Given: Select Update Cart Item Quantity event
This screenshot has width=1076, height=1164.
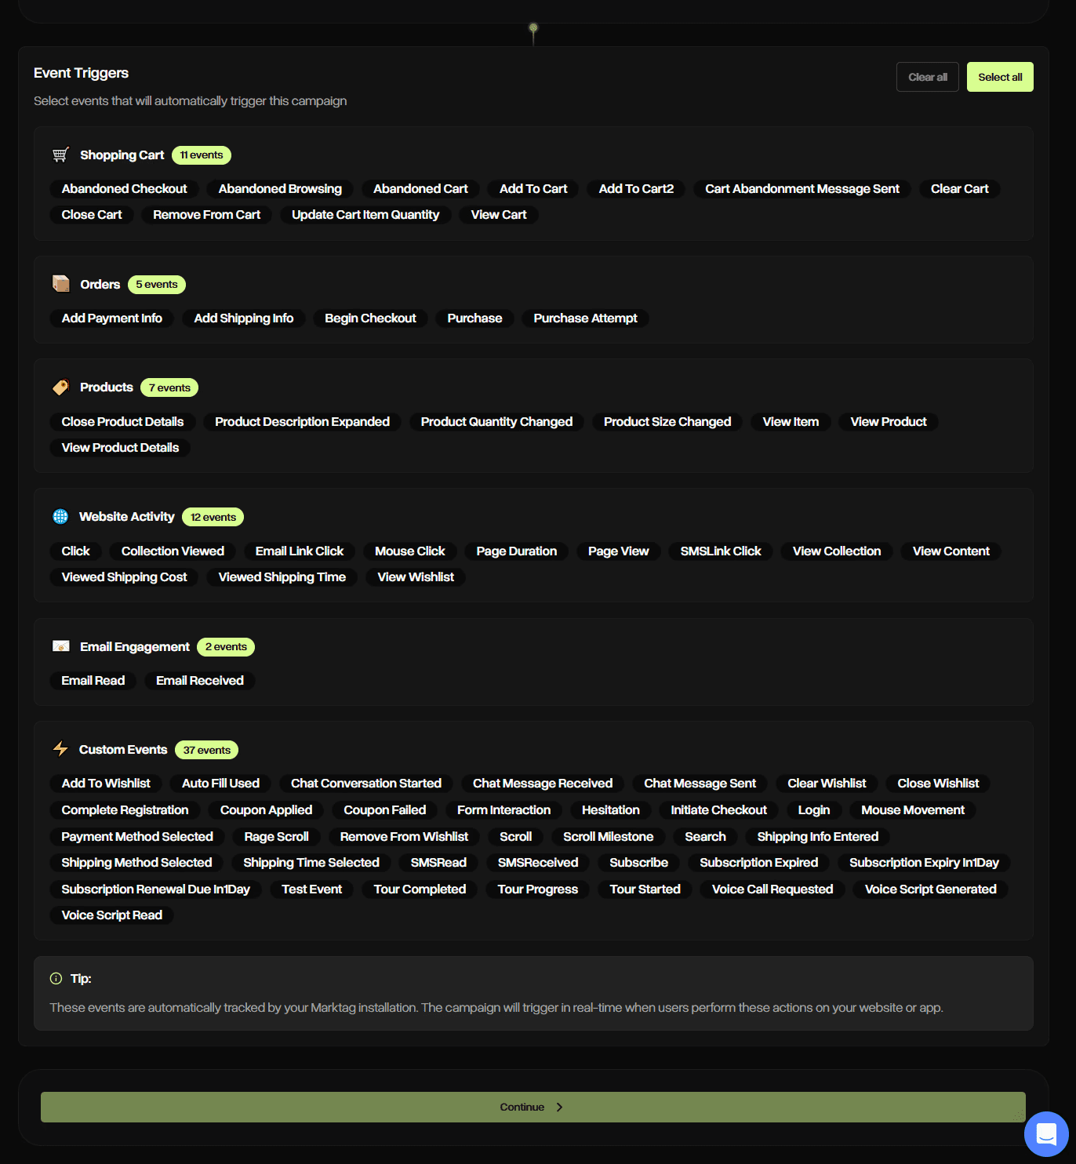Looking at the screenshot, I should coord(365,215).
